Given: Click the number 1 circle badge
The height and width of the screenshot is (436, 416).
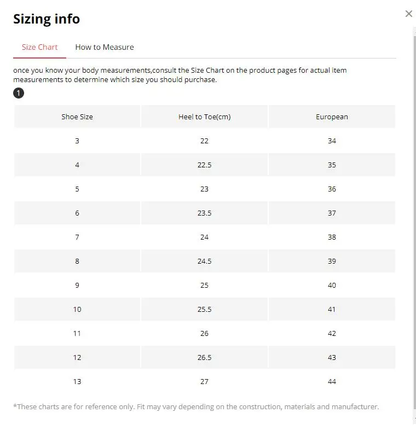Looking at the screenshot, I should [x=19, y=93].
